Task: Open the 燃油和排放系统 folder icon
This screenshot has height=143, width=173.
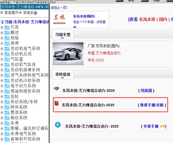Action: pyautogui.click(x=7, y=92)
